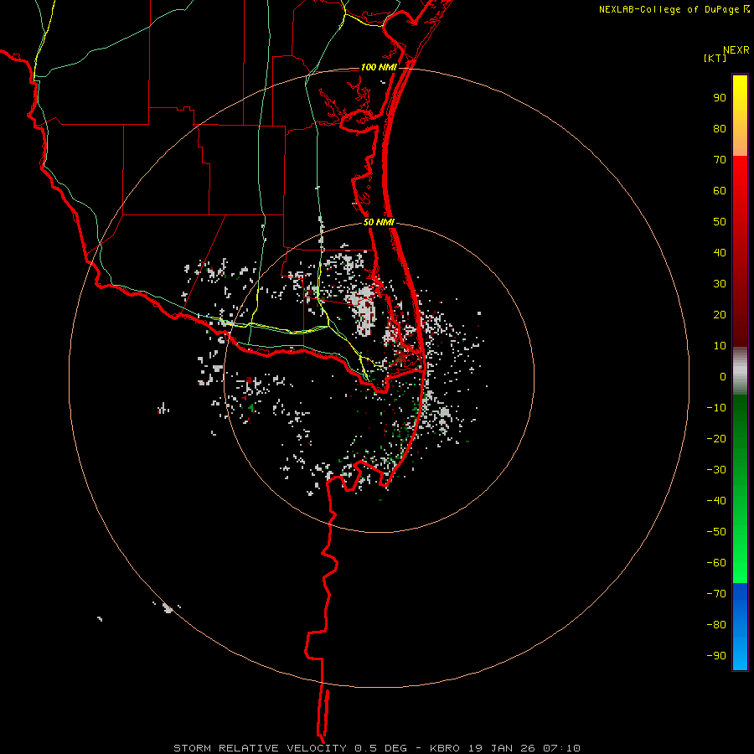Viewport: 754px width, 754px height.
Task: Click the [KT] units label
Action: (715, 58)
